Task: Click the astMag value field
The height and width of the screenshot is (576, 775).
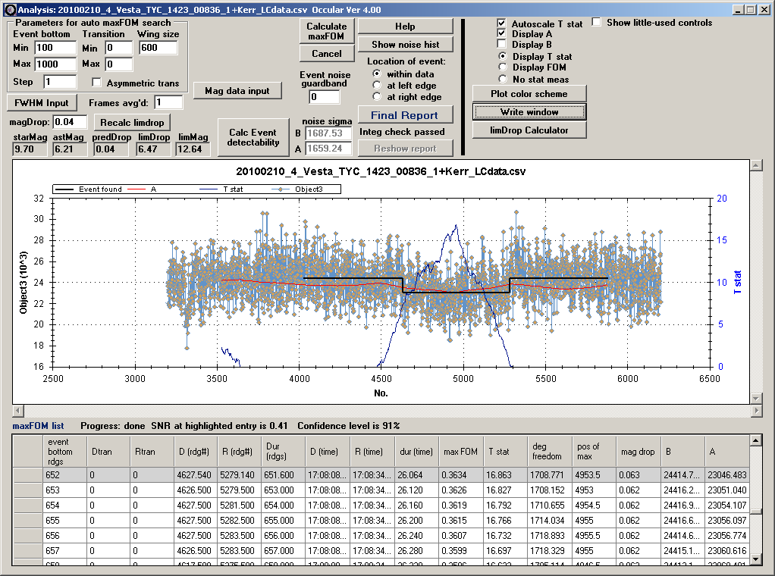Action: tap(70, 149)
